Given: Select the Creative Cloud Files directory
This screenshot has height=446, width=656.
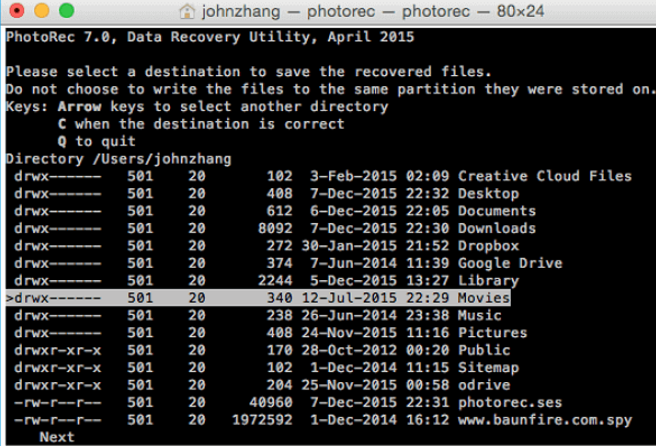Looking at the screenshot, I should (x=544, y=176).
